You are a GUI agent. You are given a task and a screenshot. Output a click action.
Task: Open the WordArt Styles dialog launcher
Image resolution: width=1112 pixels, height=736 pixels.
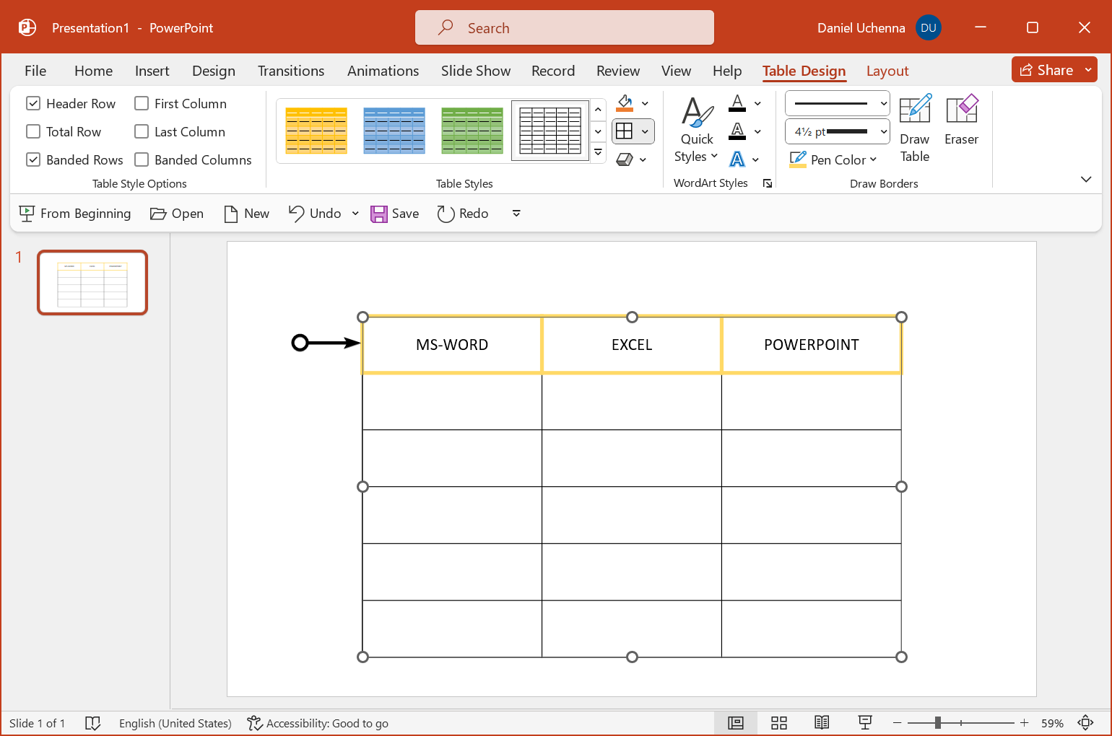tap(767, 183)
